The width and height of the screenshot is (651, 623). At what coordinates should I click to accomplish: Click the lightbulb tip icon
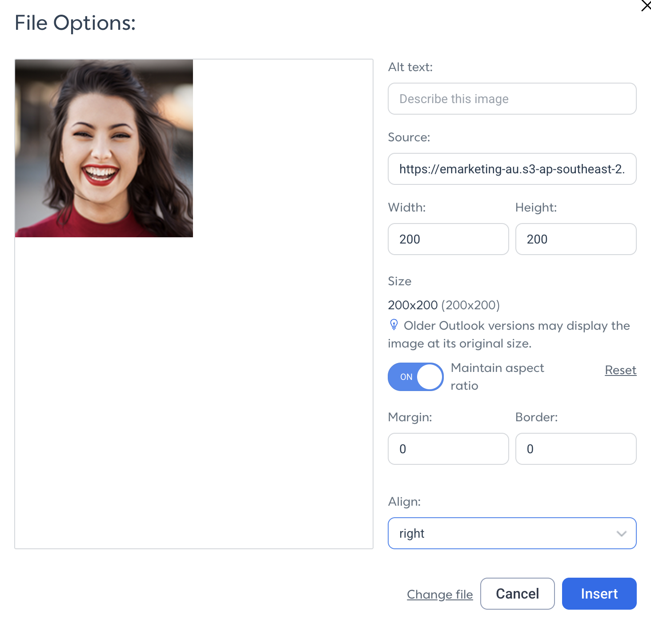pos(394,325)
